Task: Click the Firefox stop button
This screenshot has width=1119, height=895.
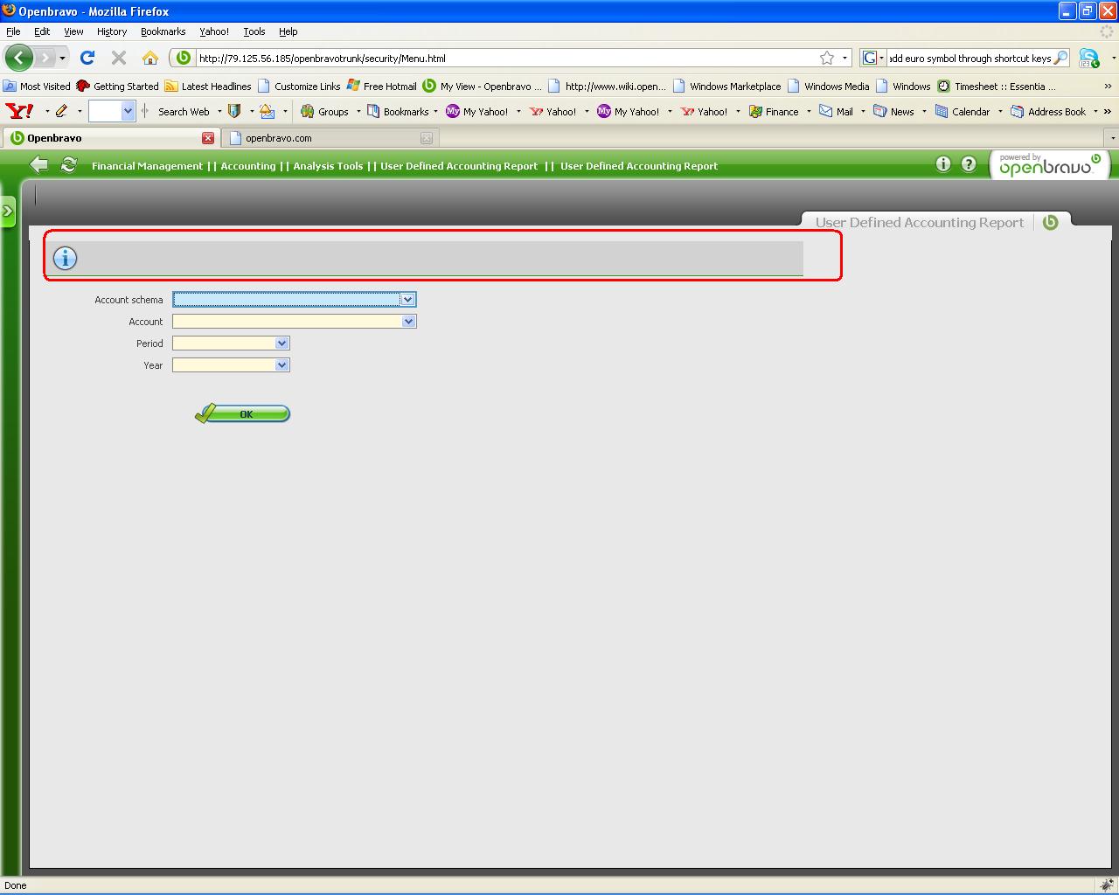Action: pos(119,58)
